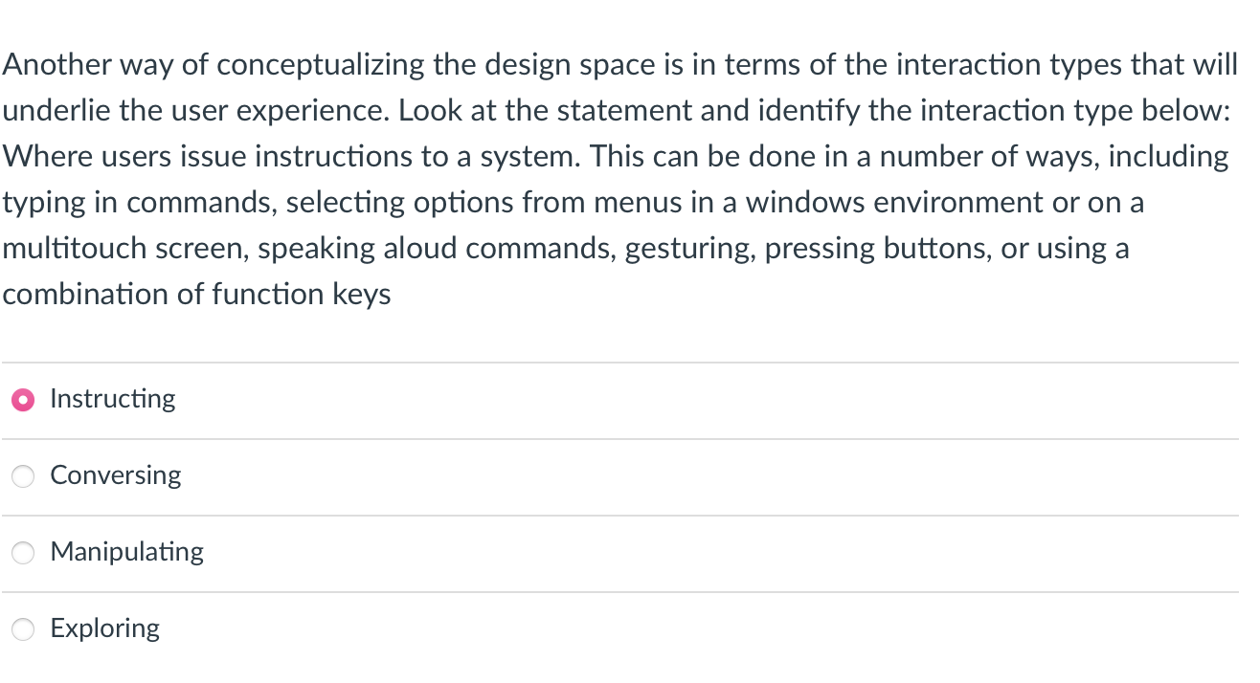
Task: Click the Instructing answer label
Action: coord(112,399)
